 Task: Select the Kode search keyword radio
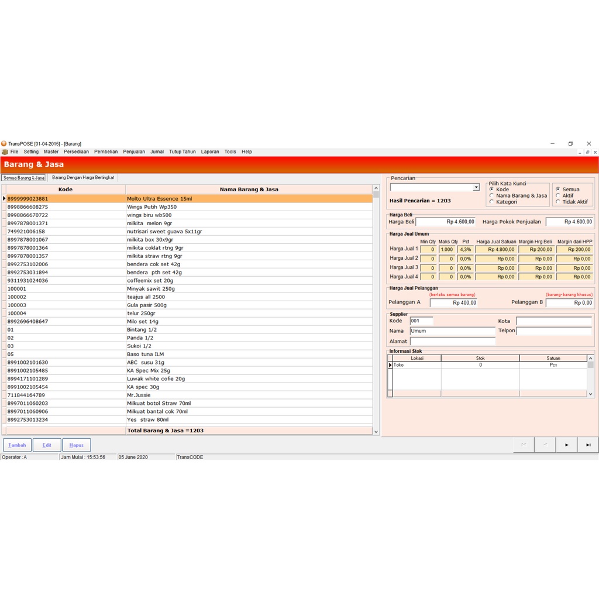pyautogui.click(x=491, y=189)
